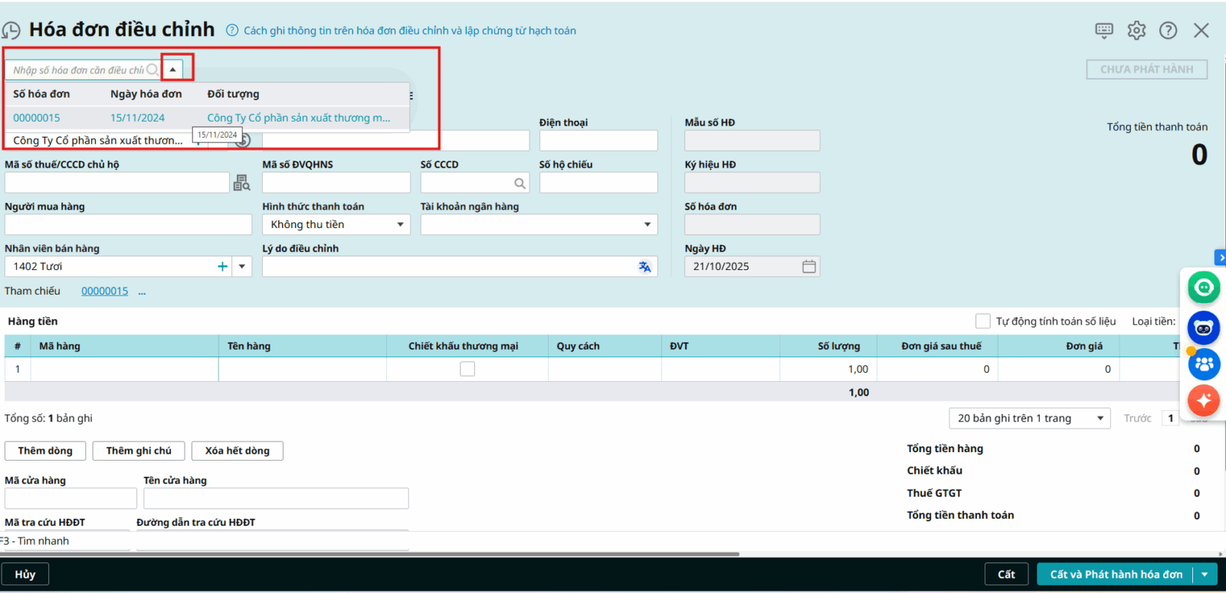1226x593 pixels.
Task: Select invoice 00000015 from the dropdown list
Action: pos(37,118)
